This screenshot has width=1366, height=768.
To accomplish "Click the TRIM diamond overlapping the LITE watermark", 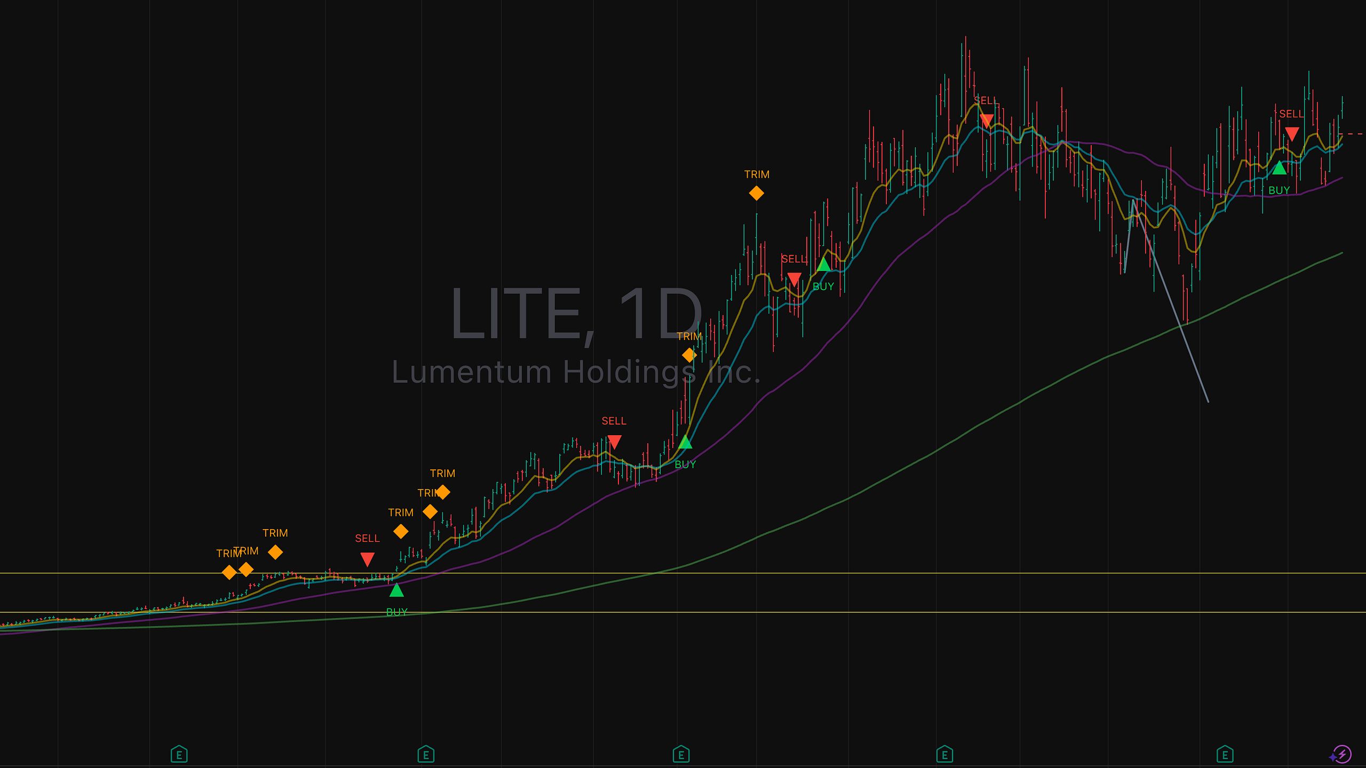I will click(689, 355).
